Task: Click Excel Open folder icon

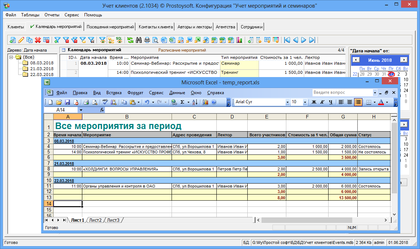Action: tap(59, 102)
